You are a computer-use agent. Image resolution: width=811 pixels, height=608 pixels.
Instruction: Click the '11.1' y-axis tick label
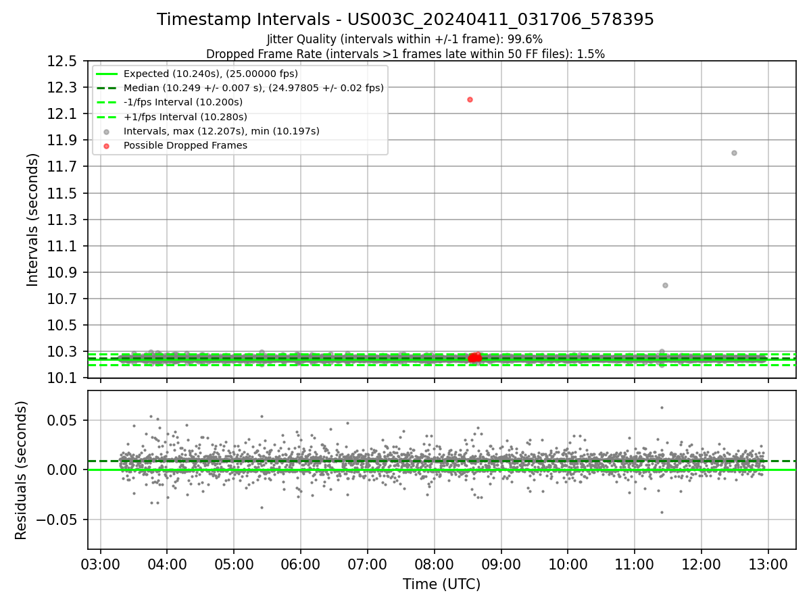point(62,246)
